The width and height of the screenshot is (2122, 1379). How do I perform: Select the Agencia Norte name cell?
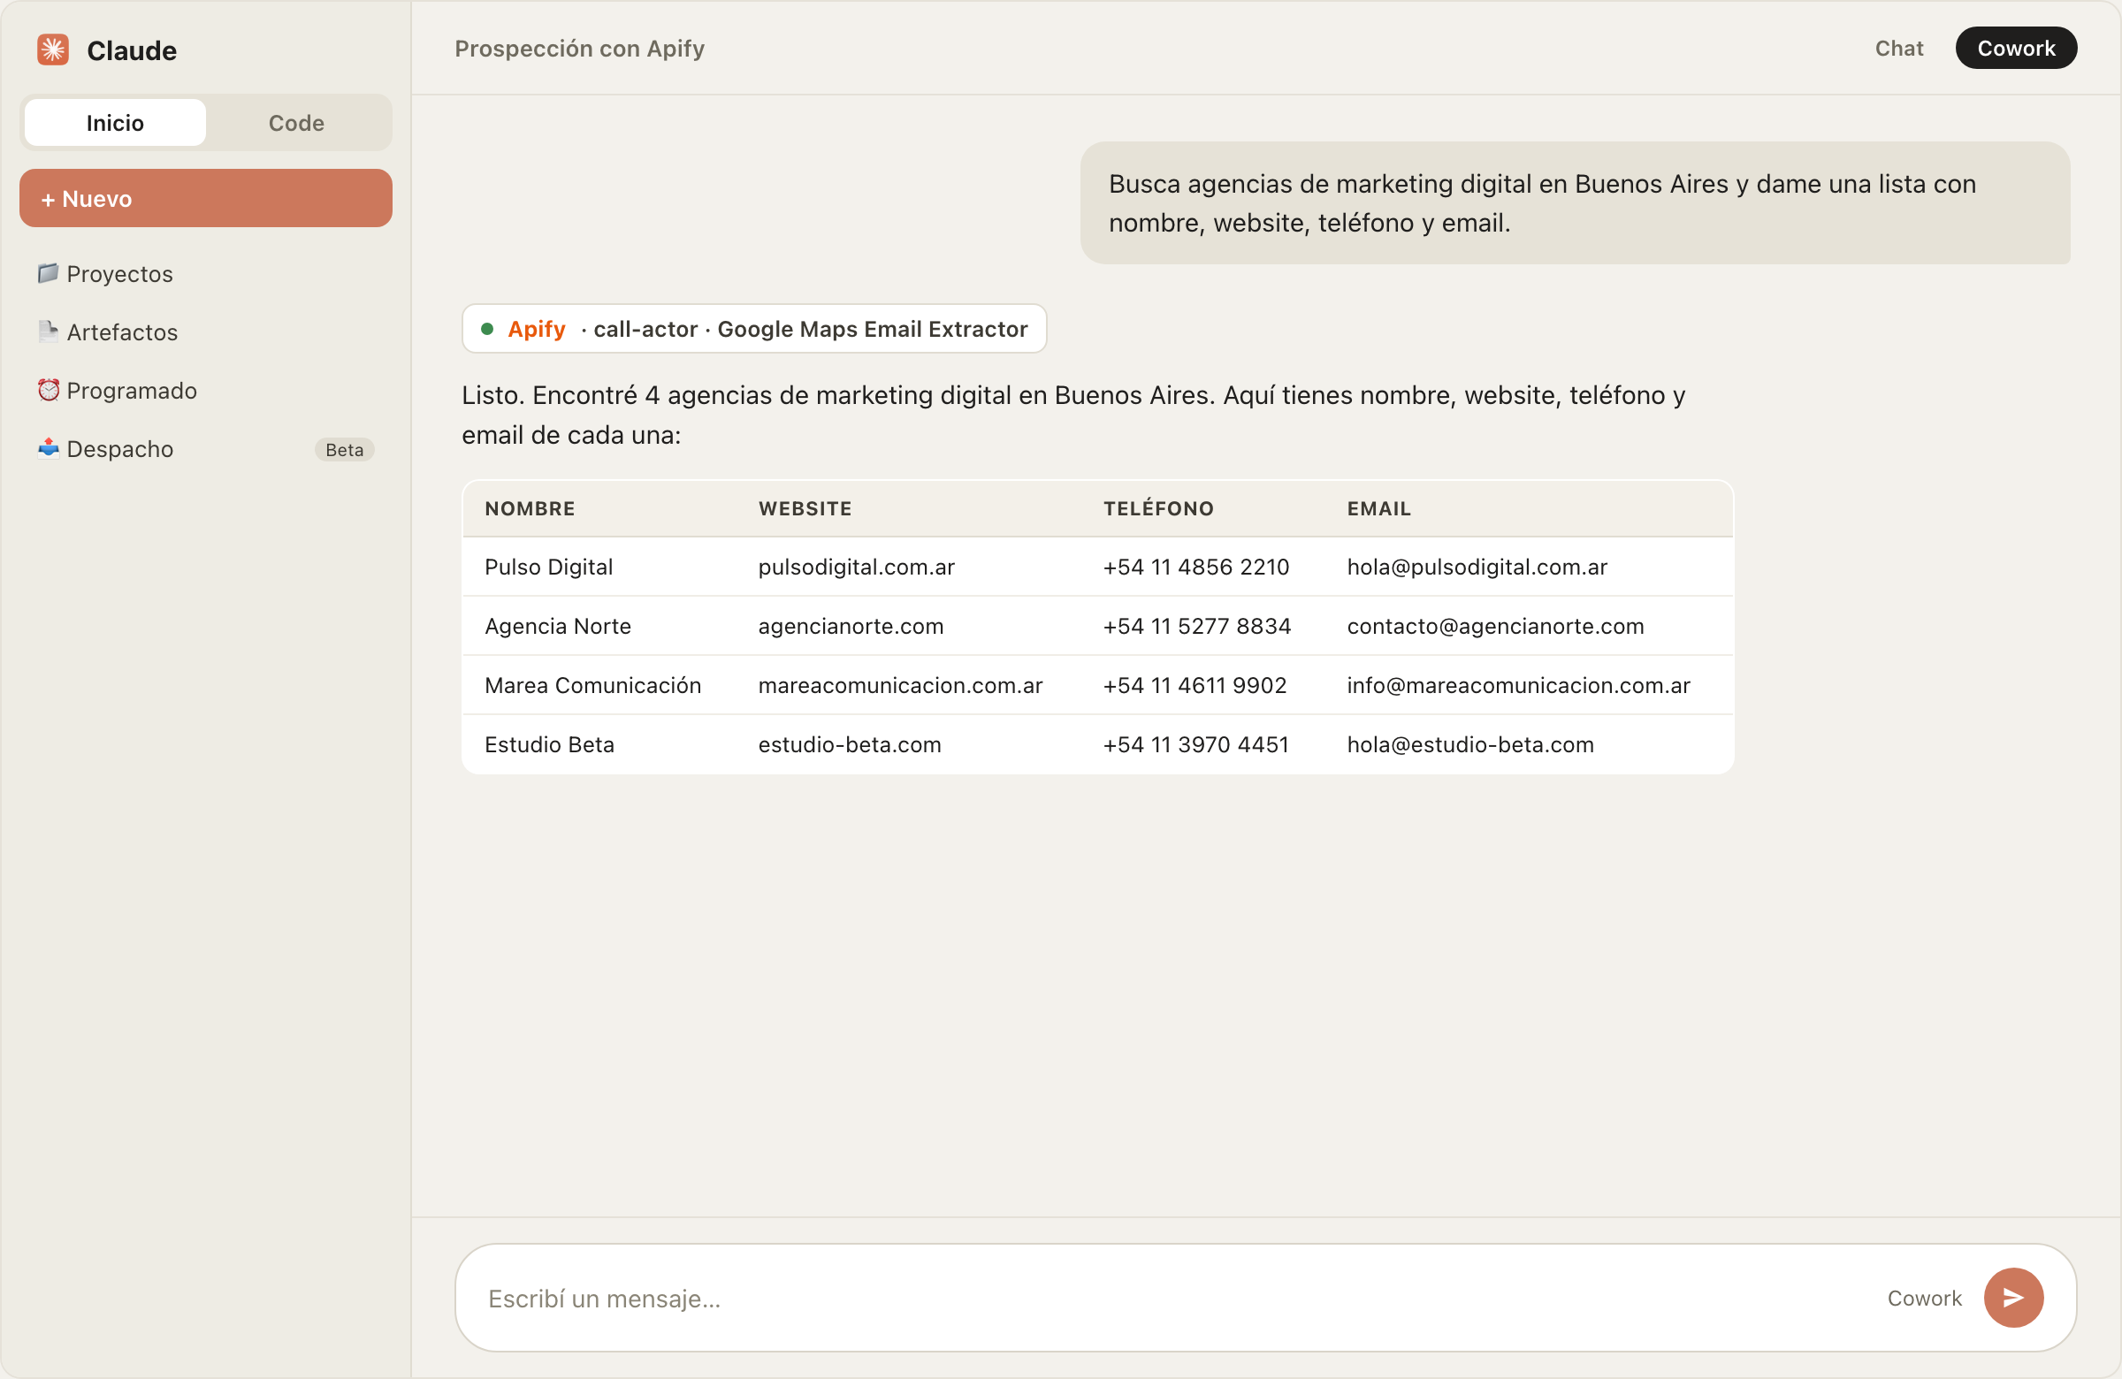(557, 626)
